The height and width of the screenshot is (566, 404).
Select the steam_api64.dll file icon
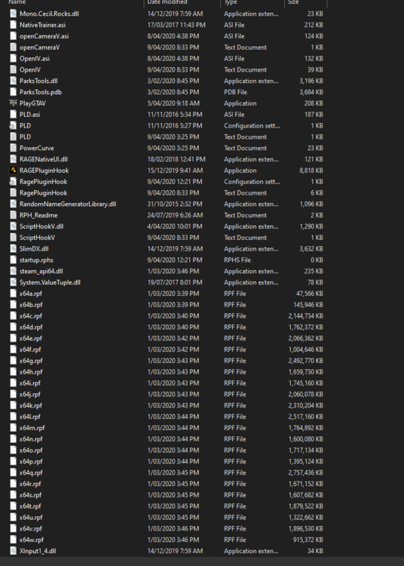pos(13,271)
